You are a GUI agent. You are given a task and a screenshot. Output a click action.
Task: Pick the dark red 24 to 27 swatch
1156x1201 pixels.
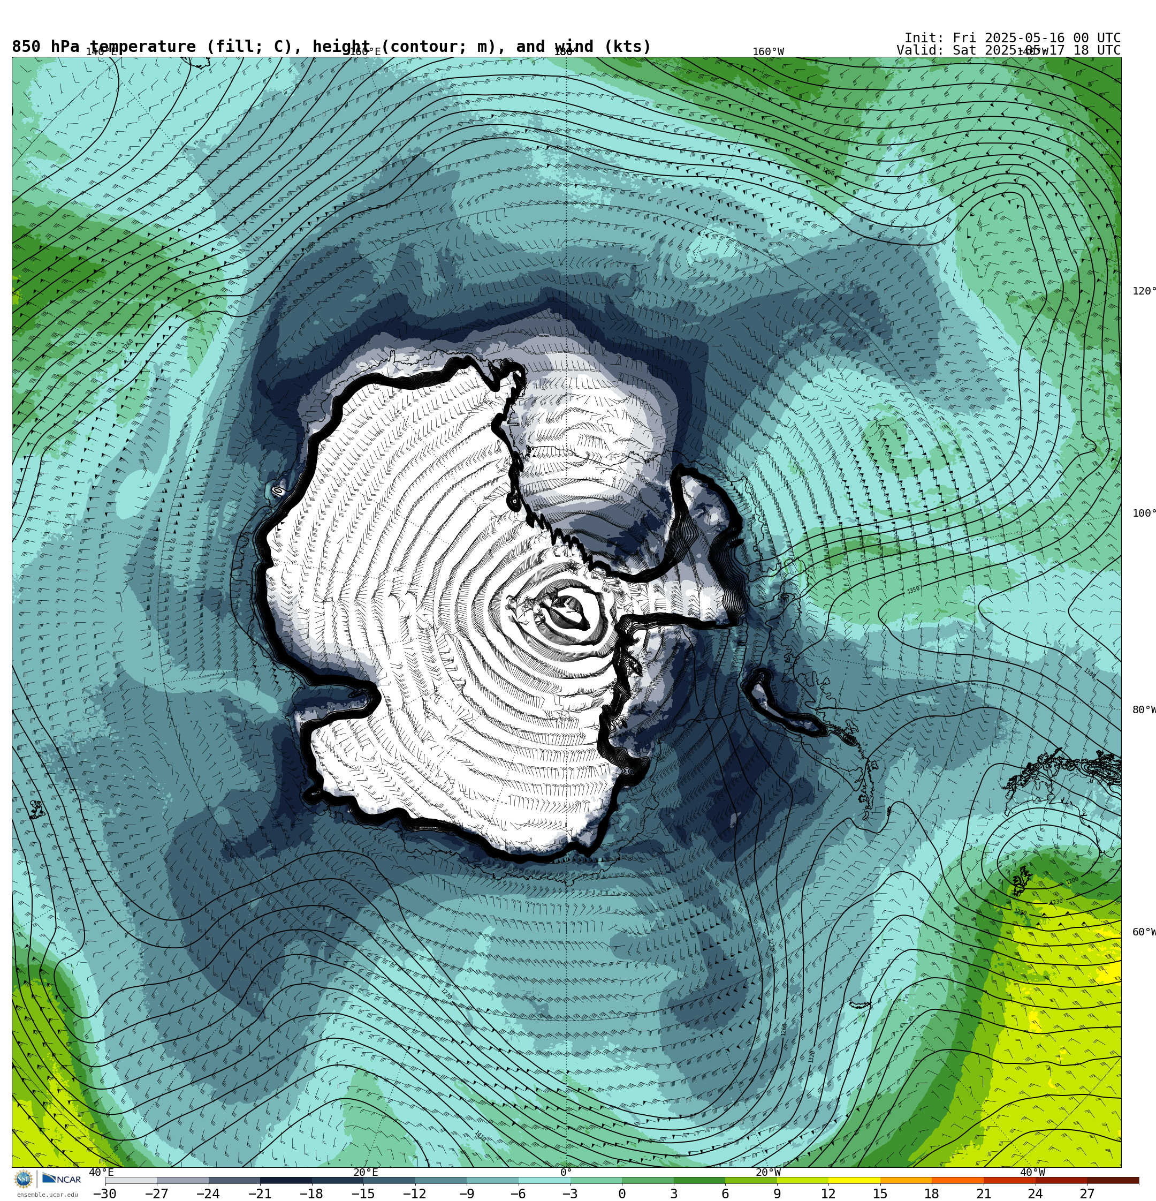pyautogui.click(x=1061, y=1181)
